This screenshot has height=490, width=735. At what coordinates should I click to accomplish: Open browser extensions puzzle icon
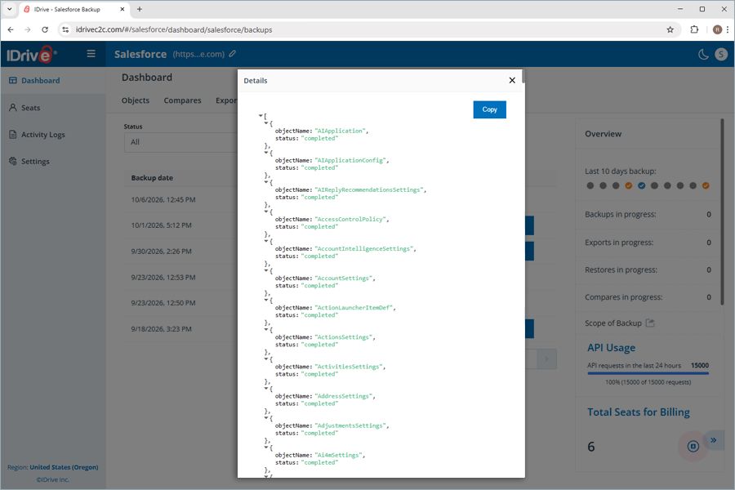(694, 29)
